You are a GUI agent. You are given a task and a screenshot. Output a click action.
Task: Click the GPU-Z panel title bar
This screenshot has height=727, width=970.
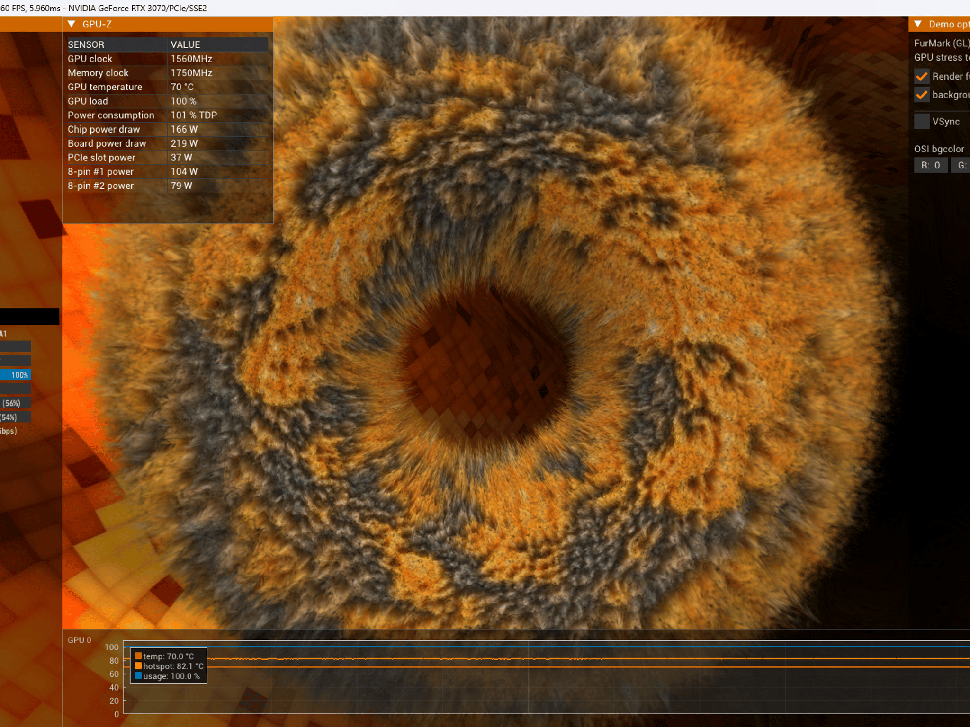168,24
